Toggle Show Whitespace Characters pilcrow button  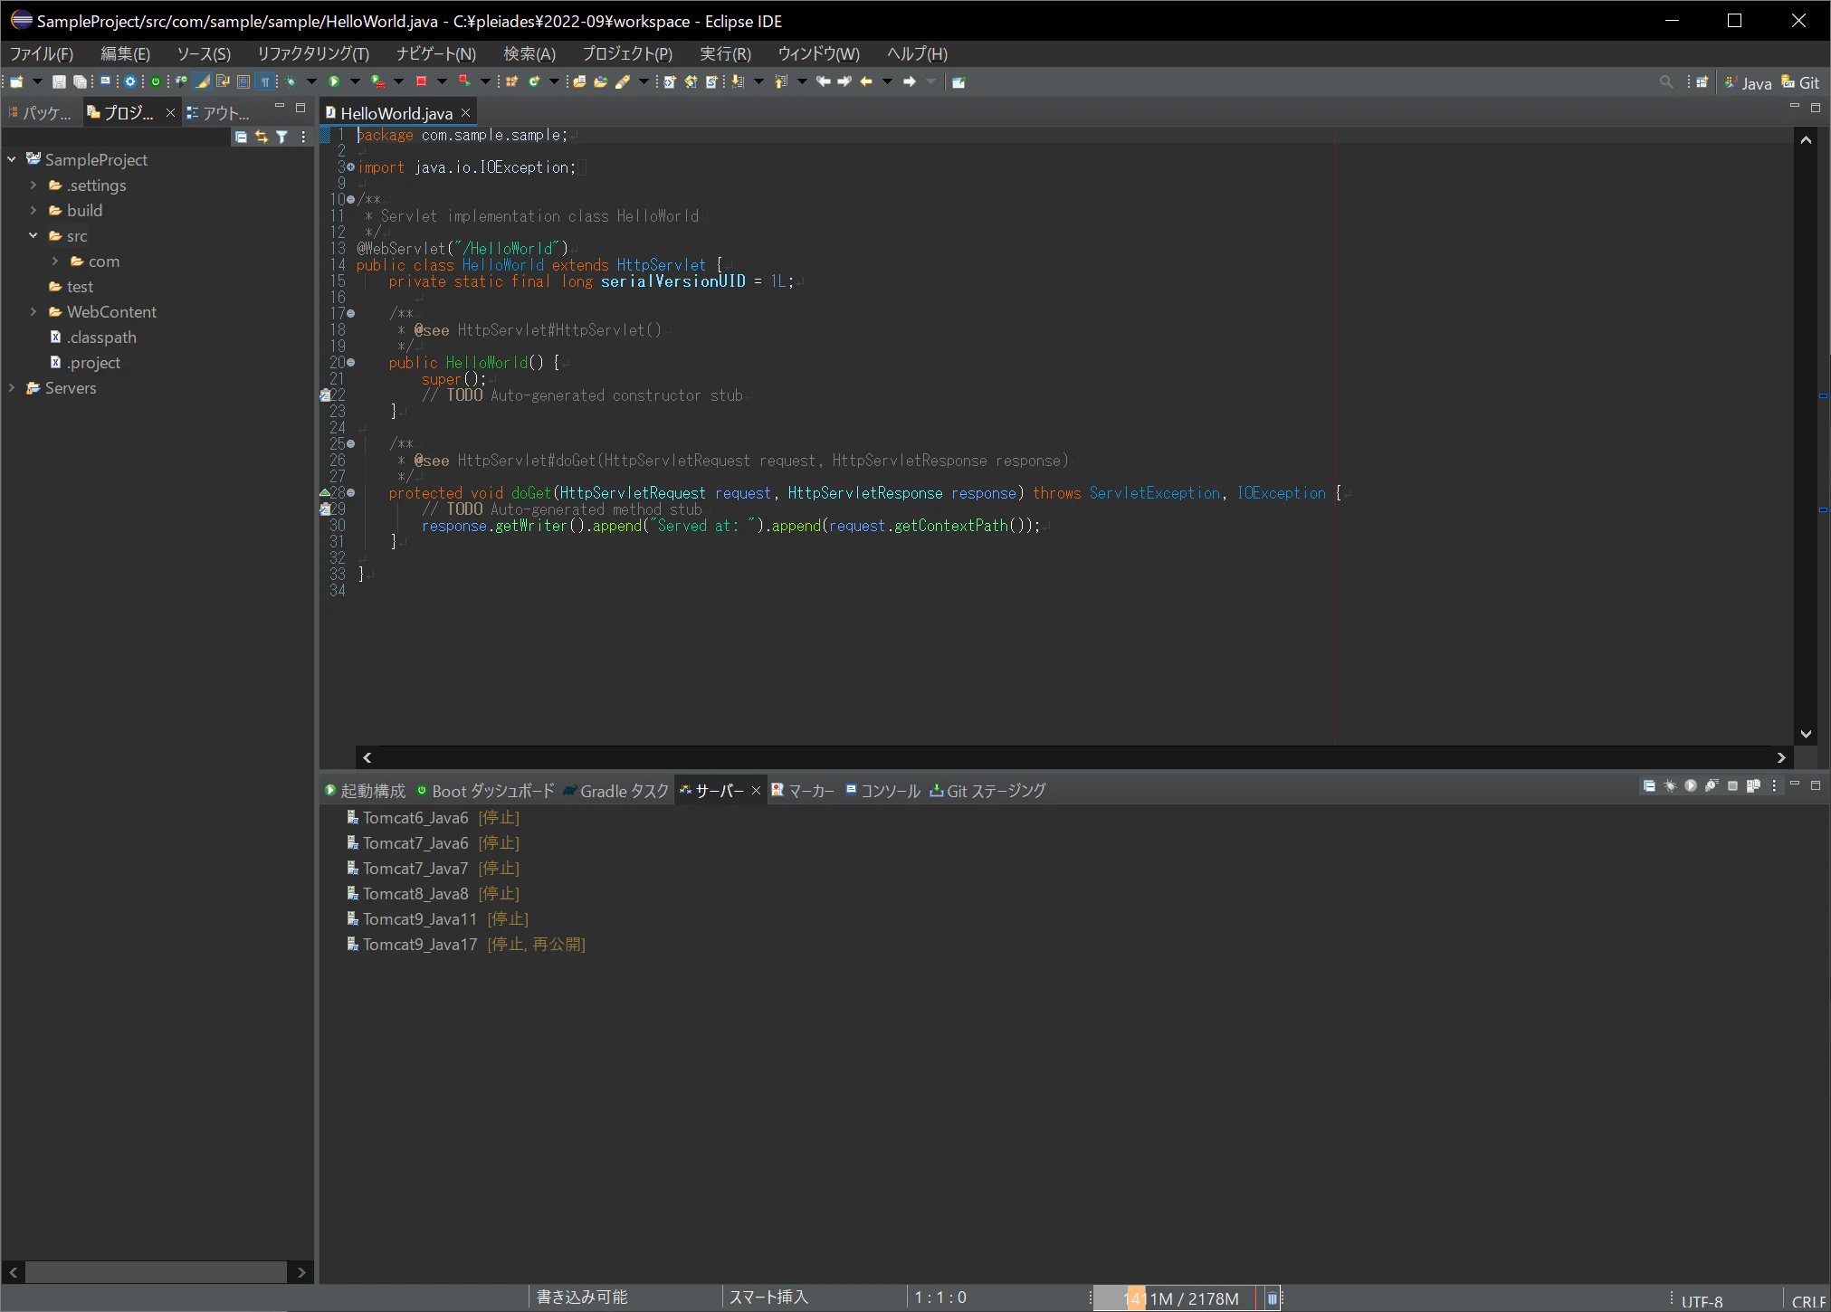click(x=265, y=82)
